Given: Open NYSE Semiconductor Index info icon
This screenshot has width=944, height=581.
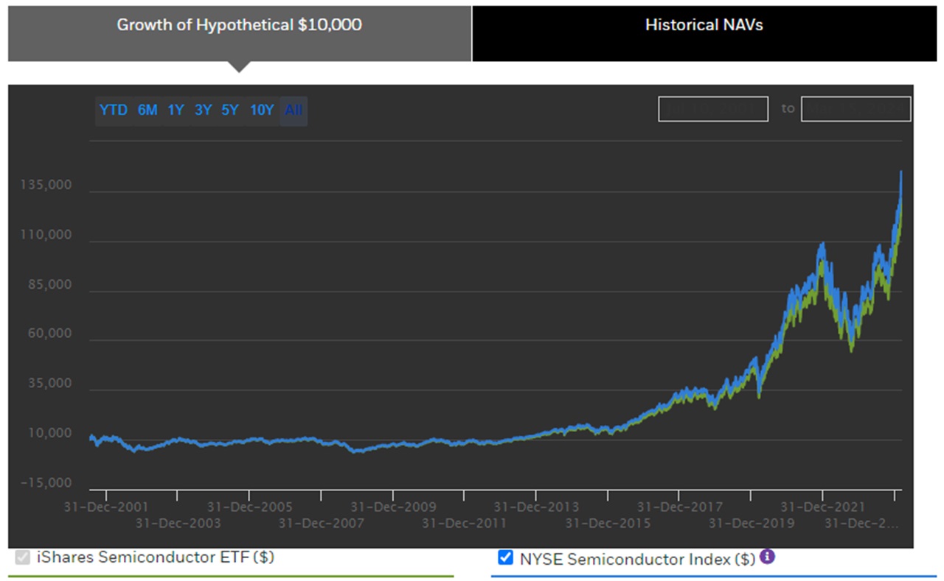Looking at the screenshot, I should (x=767, y=557).
